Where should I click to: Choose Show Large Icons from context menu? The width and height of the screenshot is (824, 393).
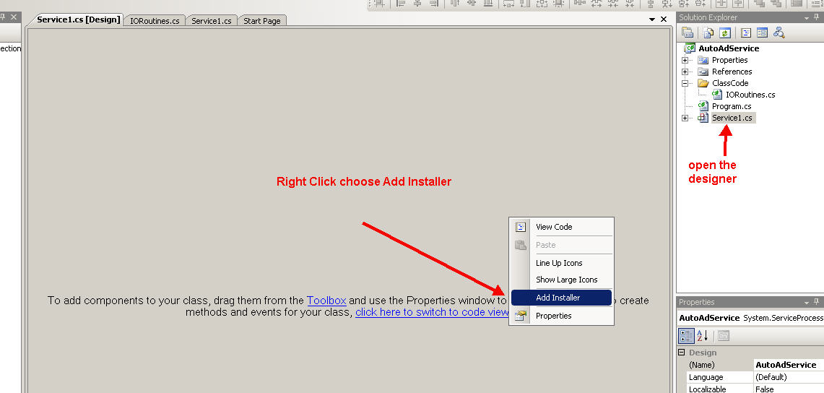click(561, 280)
